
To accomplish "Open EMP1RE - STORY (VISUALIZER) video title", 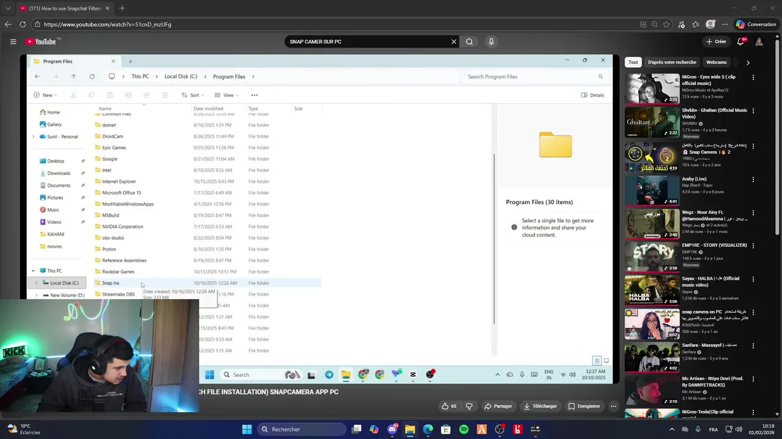I will coord(714,245).
